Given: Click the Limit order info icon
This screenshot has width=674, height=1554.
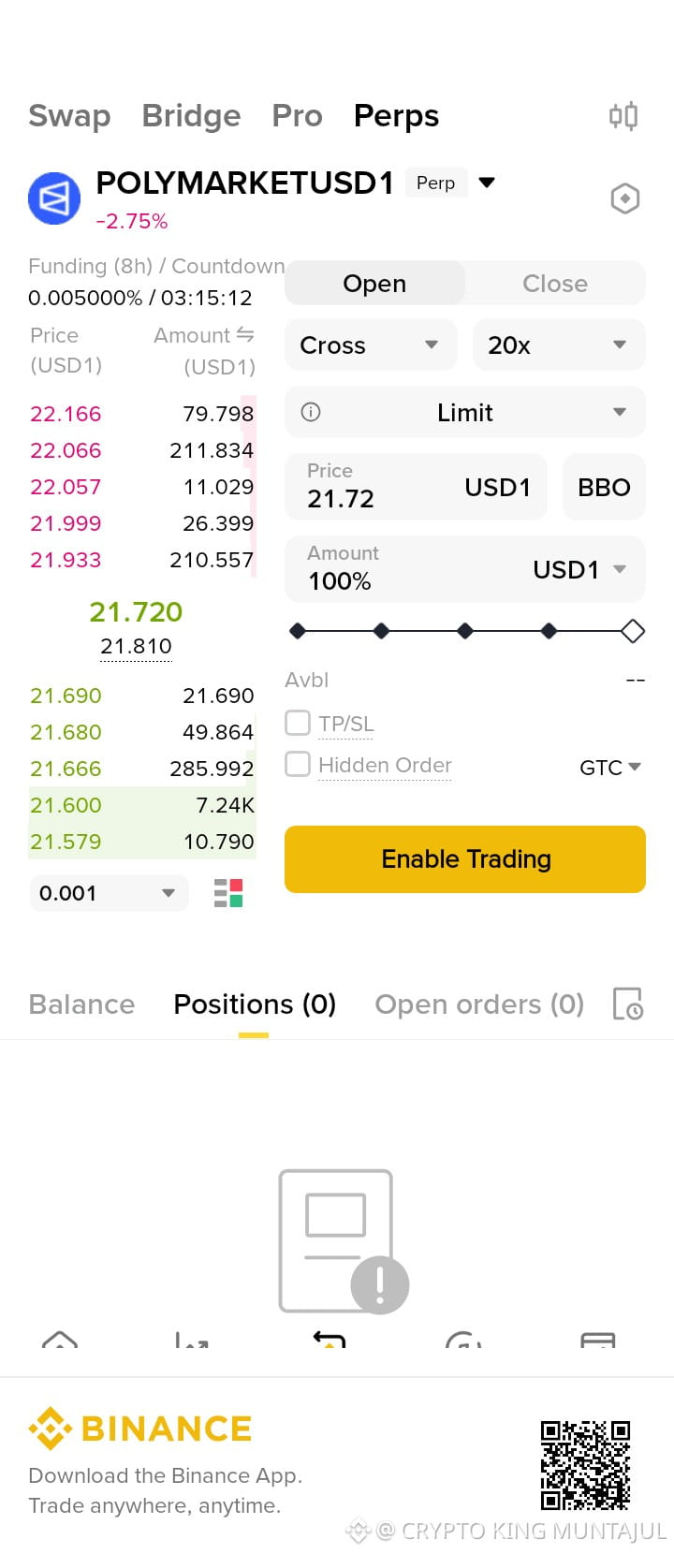Looking at the screenshot, I should 311,412.
